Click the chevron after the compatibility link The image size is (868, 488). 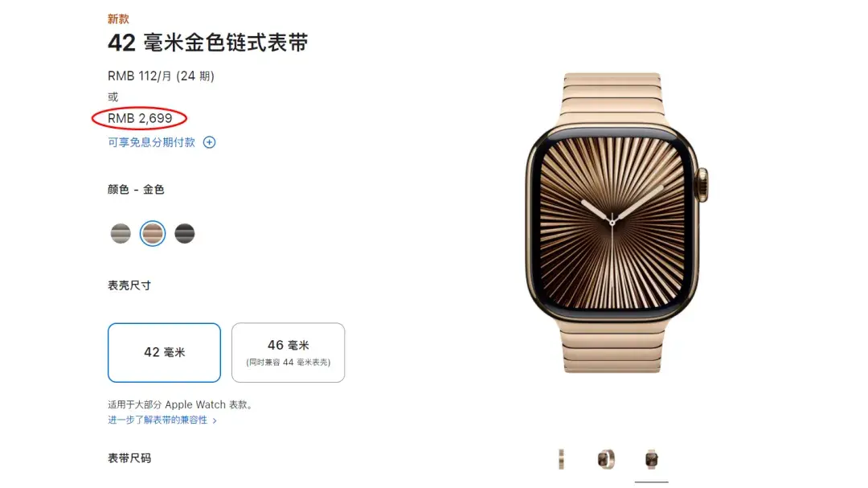[215, 420]
